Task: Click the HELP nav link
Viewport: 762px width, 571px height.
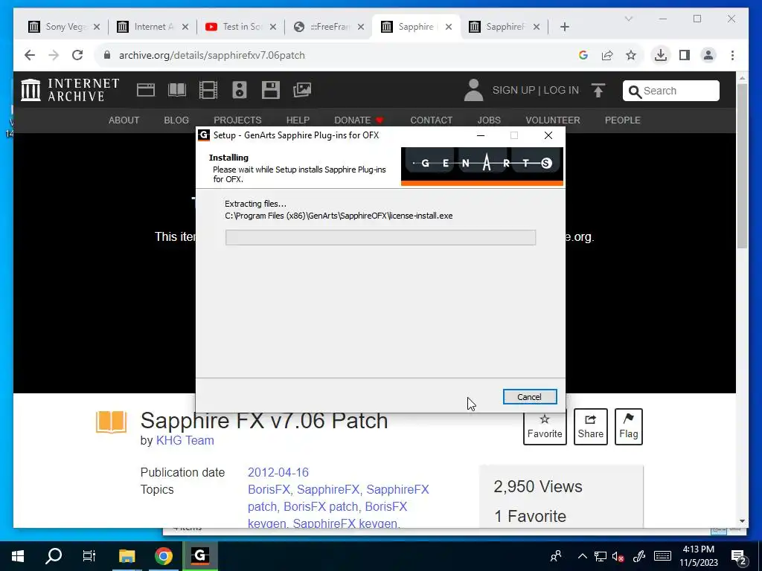Action: 298,120
